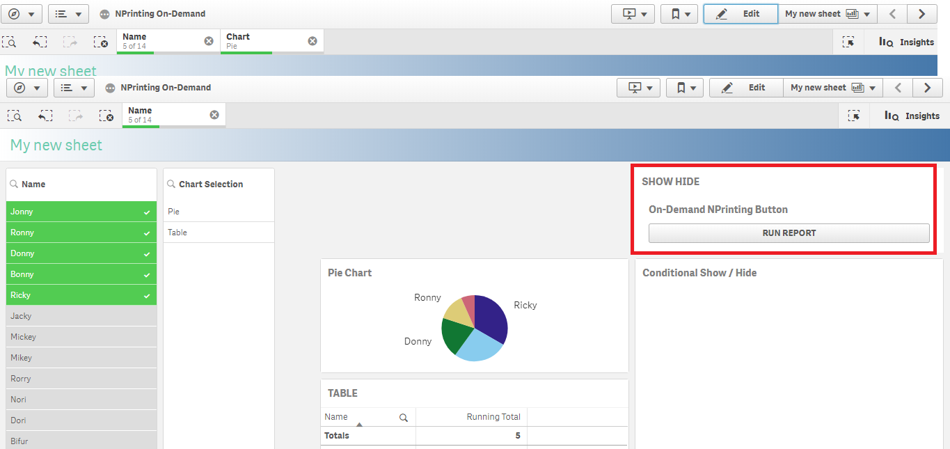Click the My new sheet title text

56,145
